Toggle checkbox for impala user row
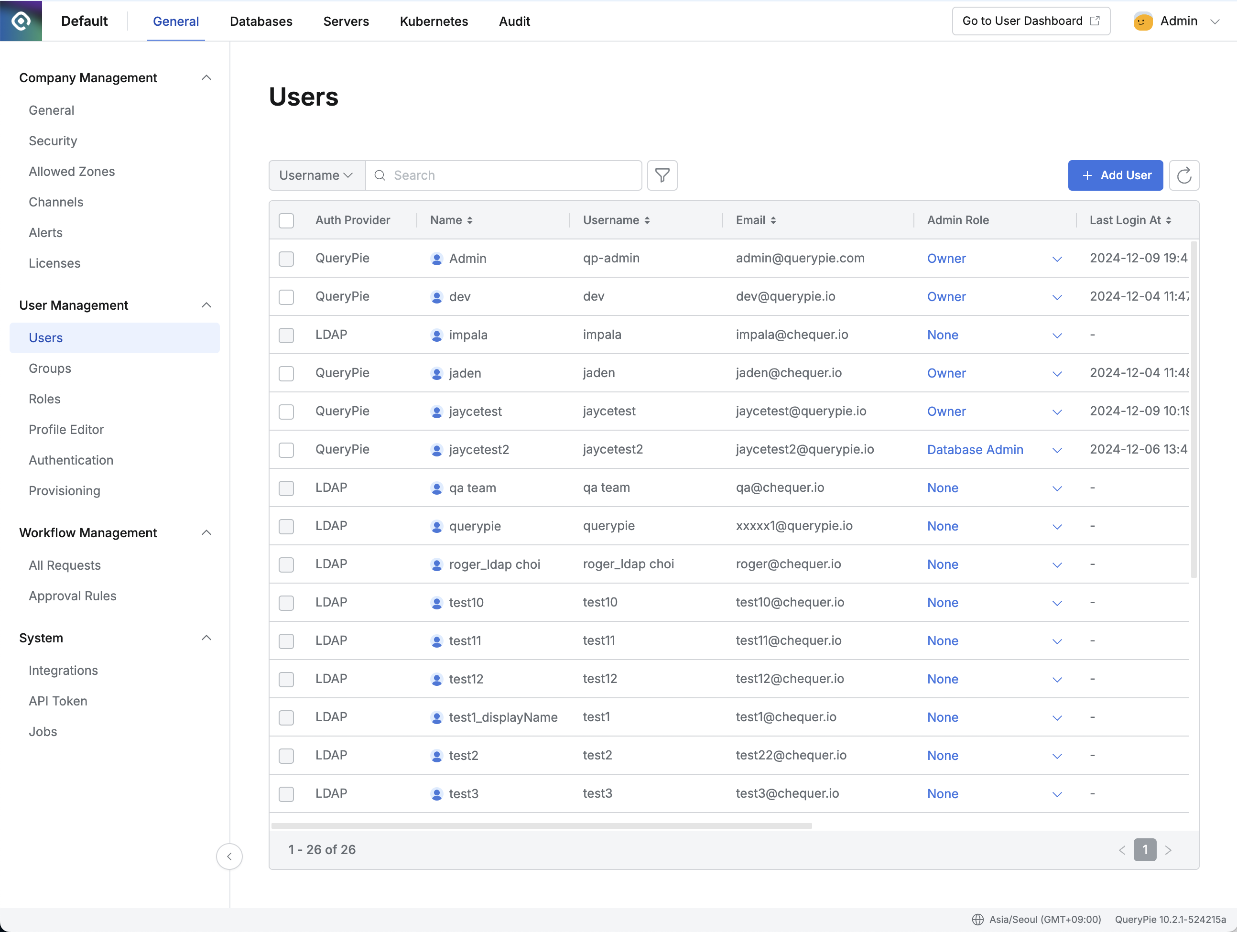1237x932 pixels. click(x=287, y=334)
